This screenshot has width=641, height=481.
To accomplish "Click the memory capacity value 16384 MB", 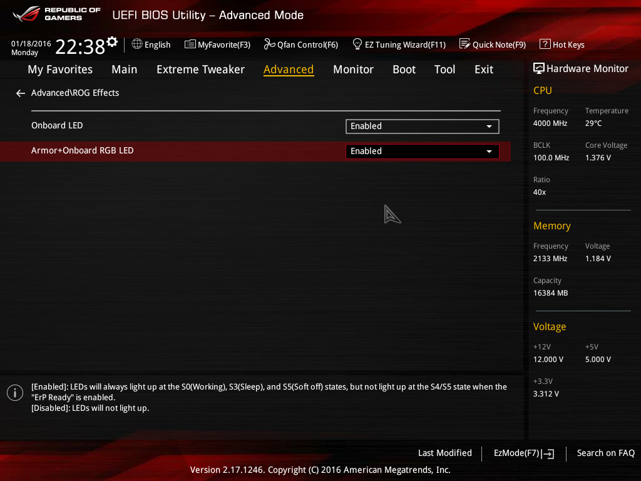I will click(551, 293).
